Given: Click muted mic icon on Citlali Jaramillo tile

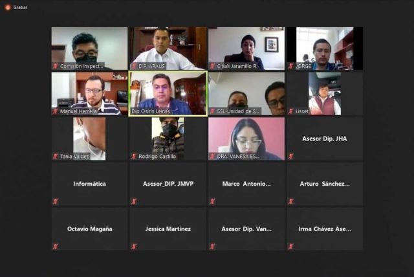Looking at the screenshot, I should (213, 66).
